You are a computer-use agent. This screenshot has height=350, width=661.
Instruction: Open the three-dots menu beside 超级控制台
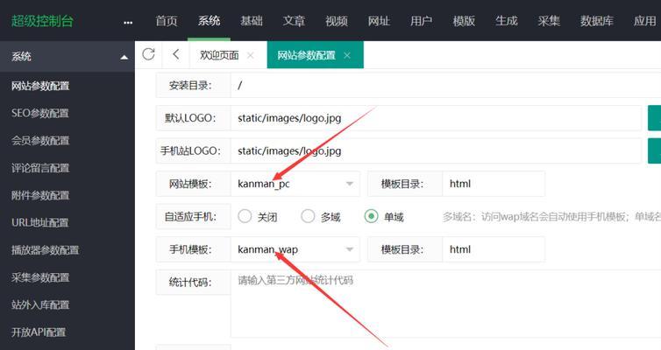point(128,22)
